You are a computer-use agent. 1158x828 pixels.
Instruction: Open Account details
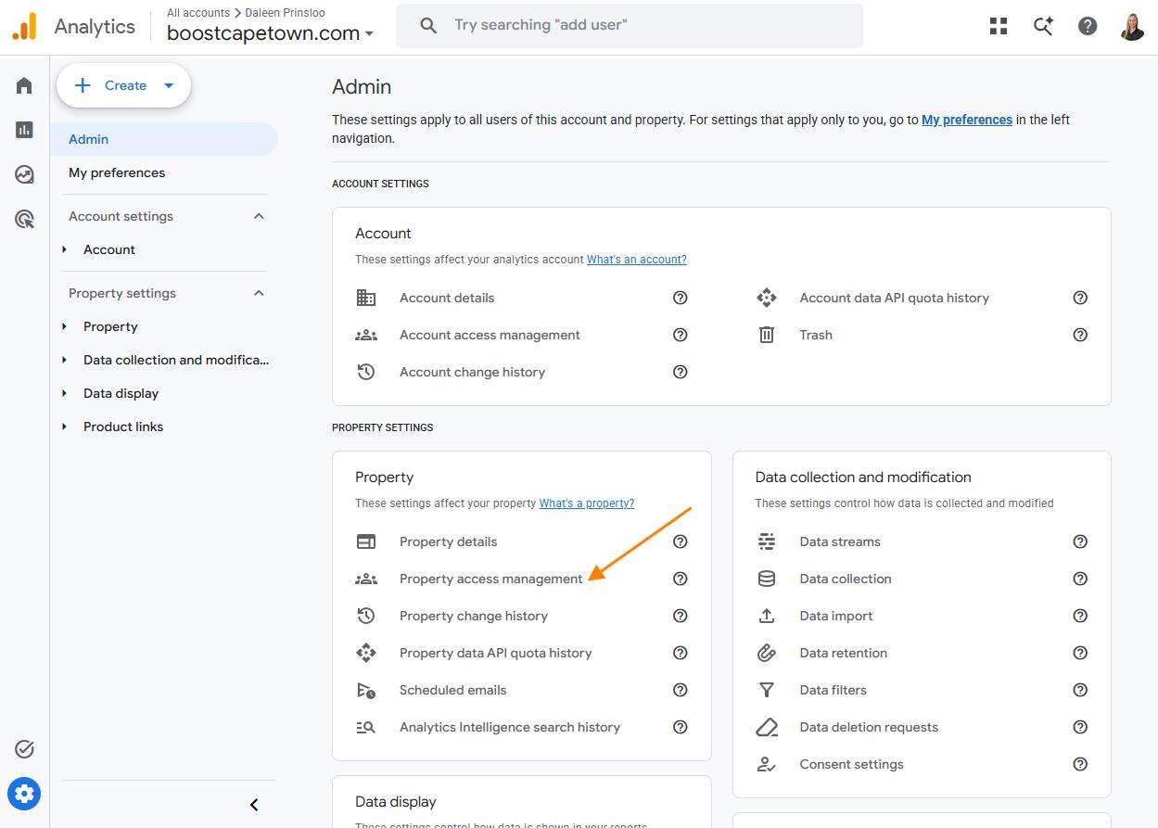coord(447,298)
